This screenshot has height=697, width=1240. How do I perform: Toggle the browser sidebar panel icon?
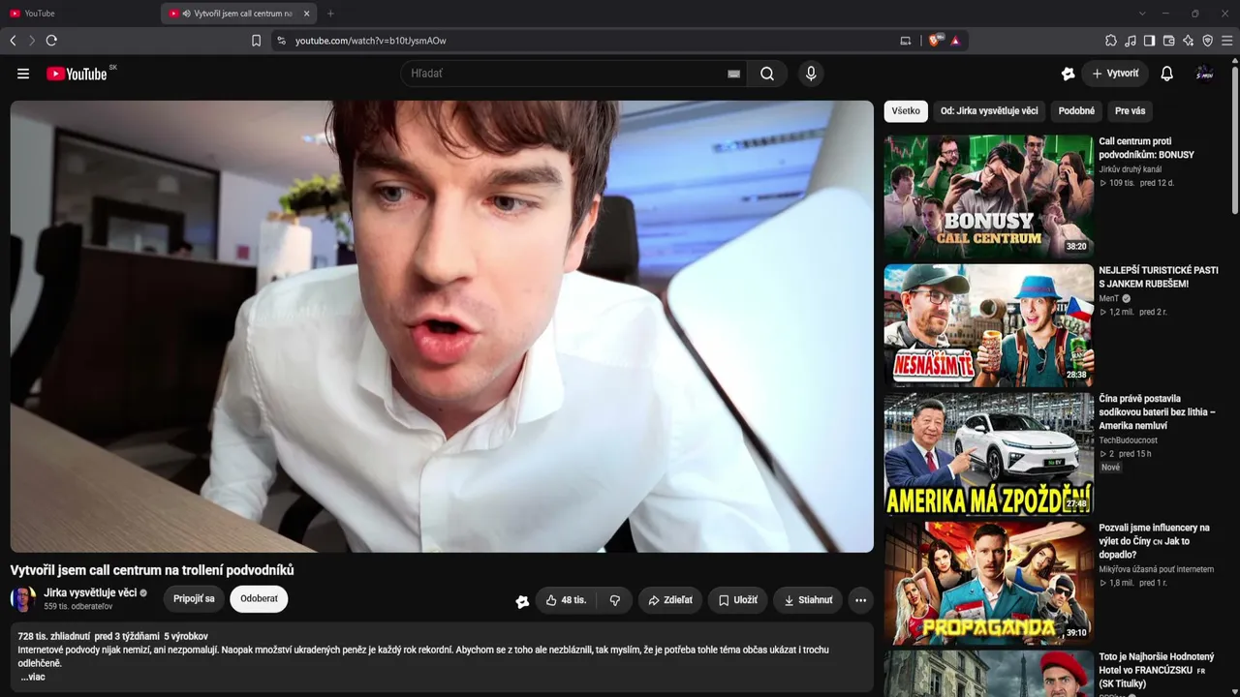point(1149,41)
